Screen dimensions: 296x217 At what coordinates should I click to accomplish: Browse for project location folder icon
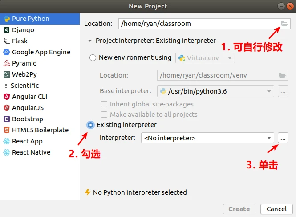point(284,24)
